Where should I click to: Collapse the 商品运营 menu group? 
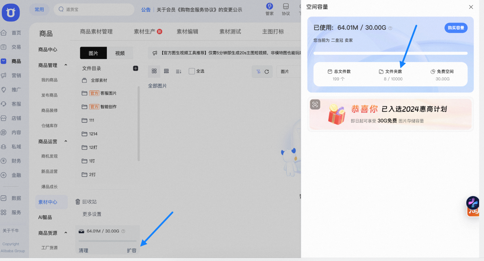pyautogui.click(x=66, y=141)
